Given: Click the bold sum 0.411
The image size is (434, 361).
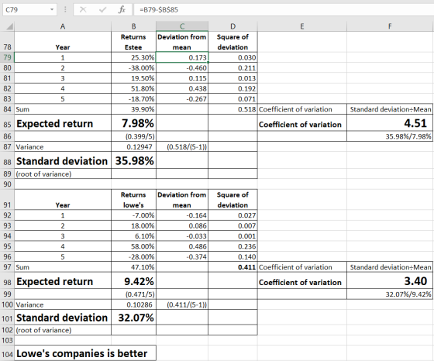Looking at the screenshot, I should coord(232,267).
